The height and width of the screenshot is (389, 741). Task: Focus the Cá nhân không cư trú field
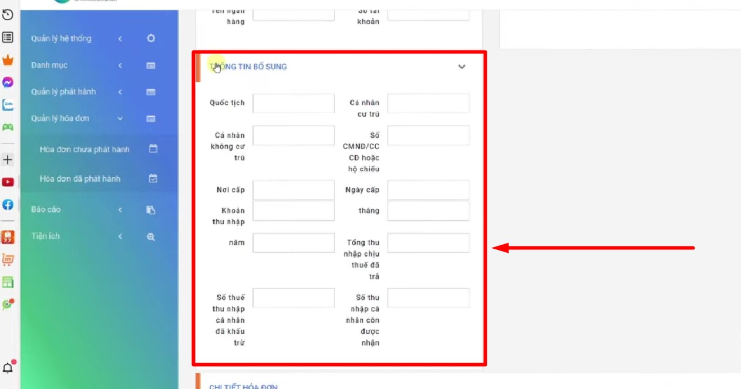(x=294, y=136)
